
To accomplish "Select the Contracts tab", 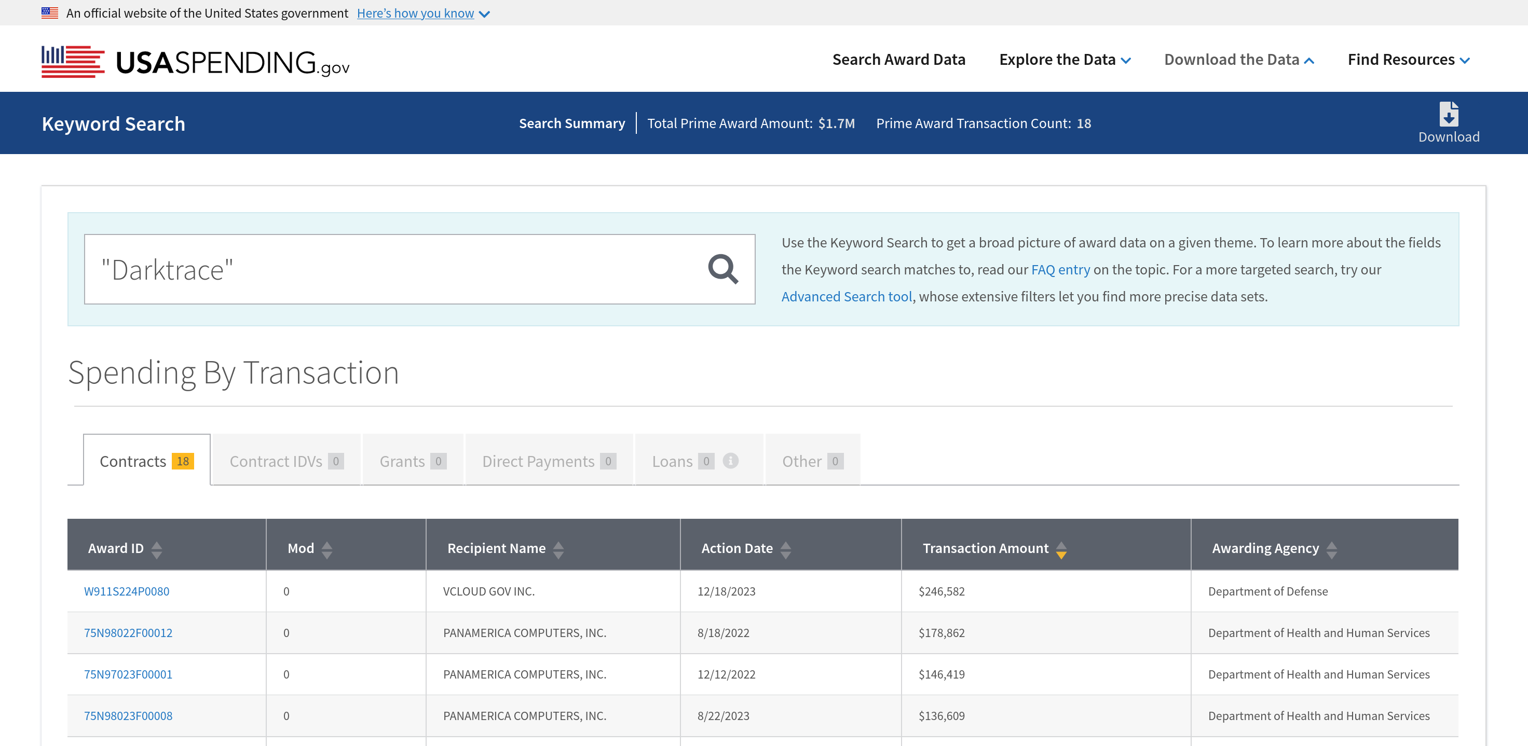I will tap(146, 460).
